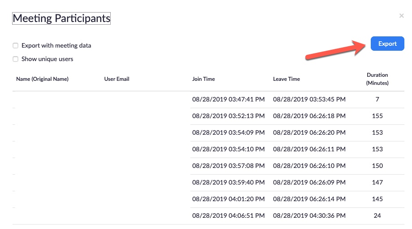Click the blue Export button
The image size is (412, 229).
click(x=387, y=44)
